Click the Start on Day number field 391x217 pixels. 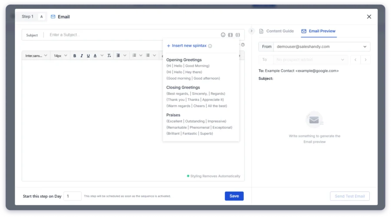[72, 196]
